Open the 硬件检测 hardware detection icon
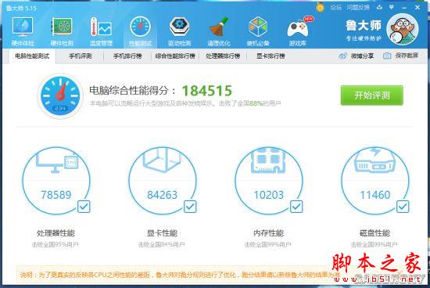 [x=62, y=31]
